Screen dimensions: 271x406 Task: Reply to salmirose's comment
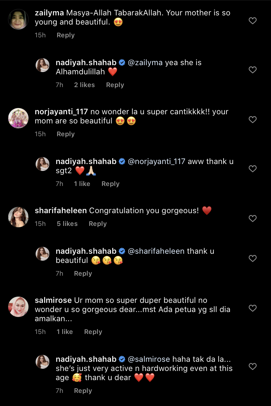click(93, 332)
